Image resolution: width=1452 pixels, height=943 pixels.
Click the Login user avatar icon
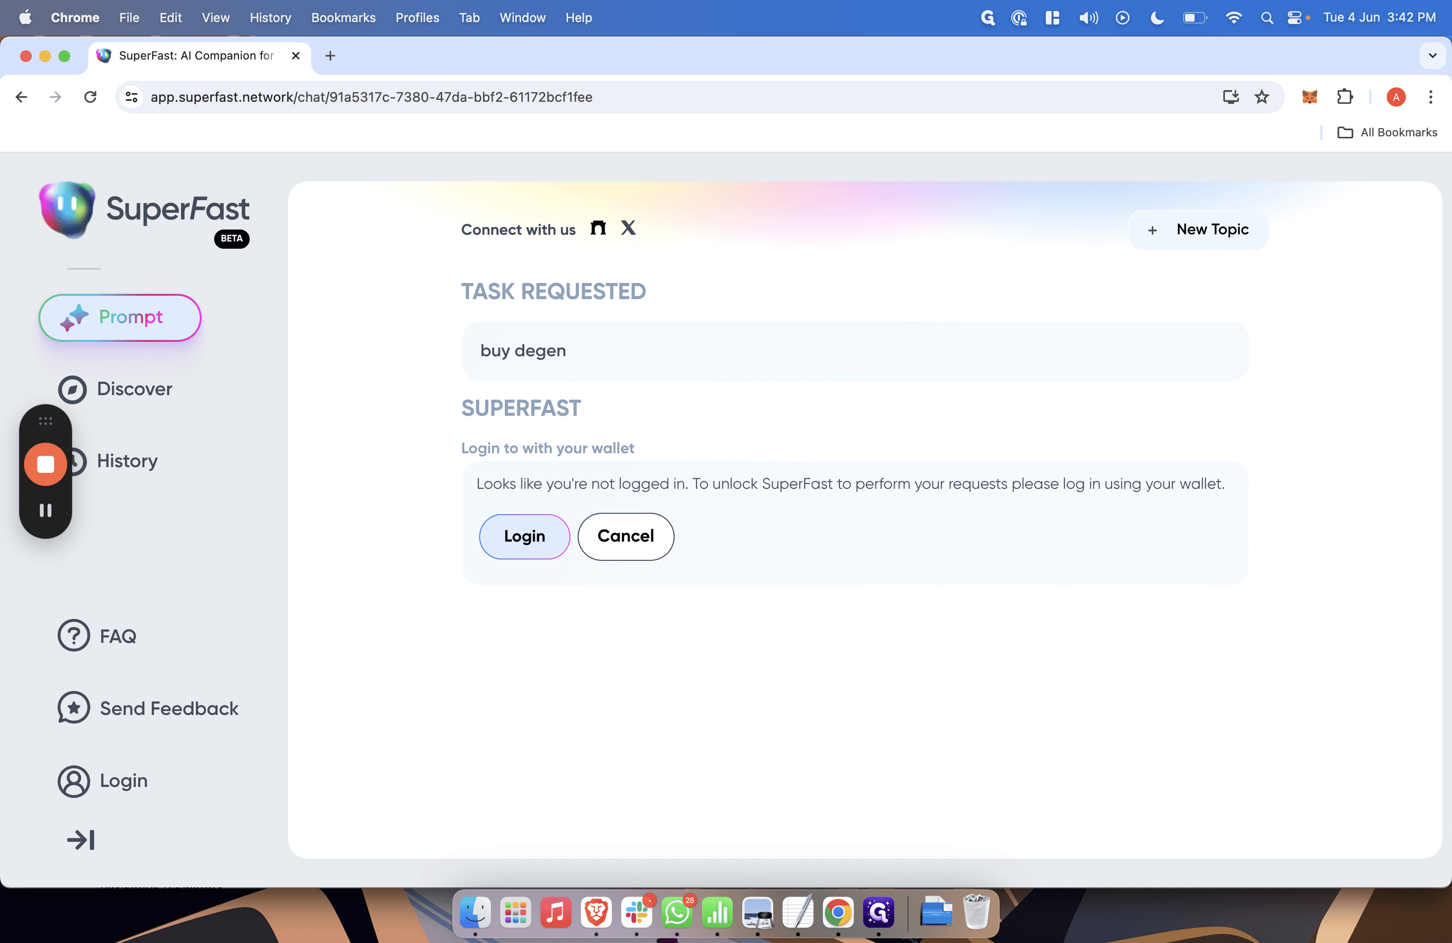(x=74, y=781)
